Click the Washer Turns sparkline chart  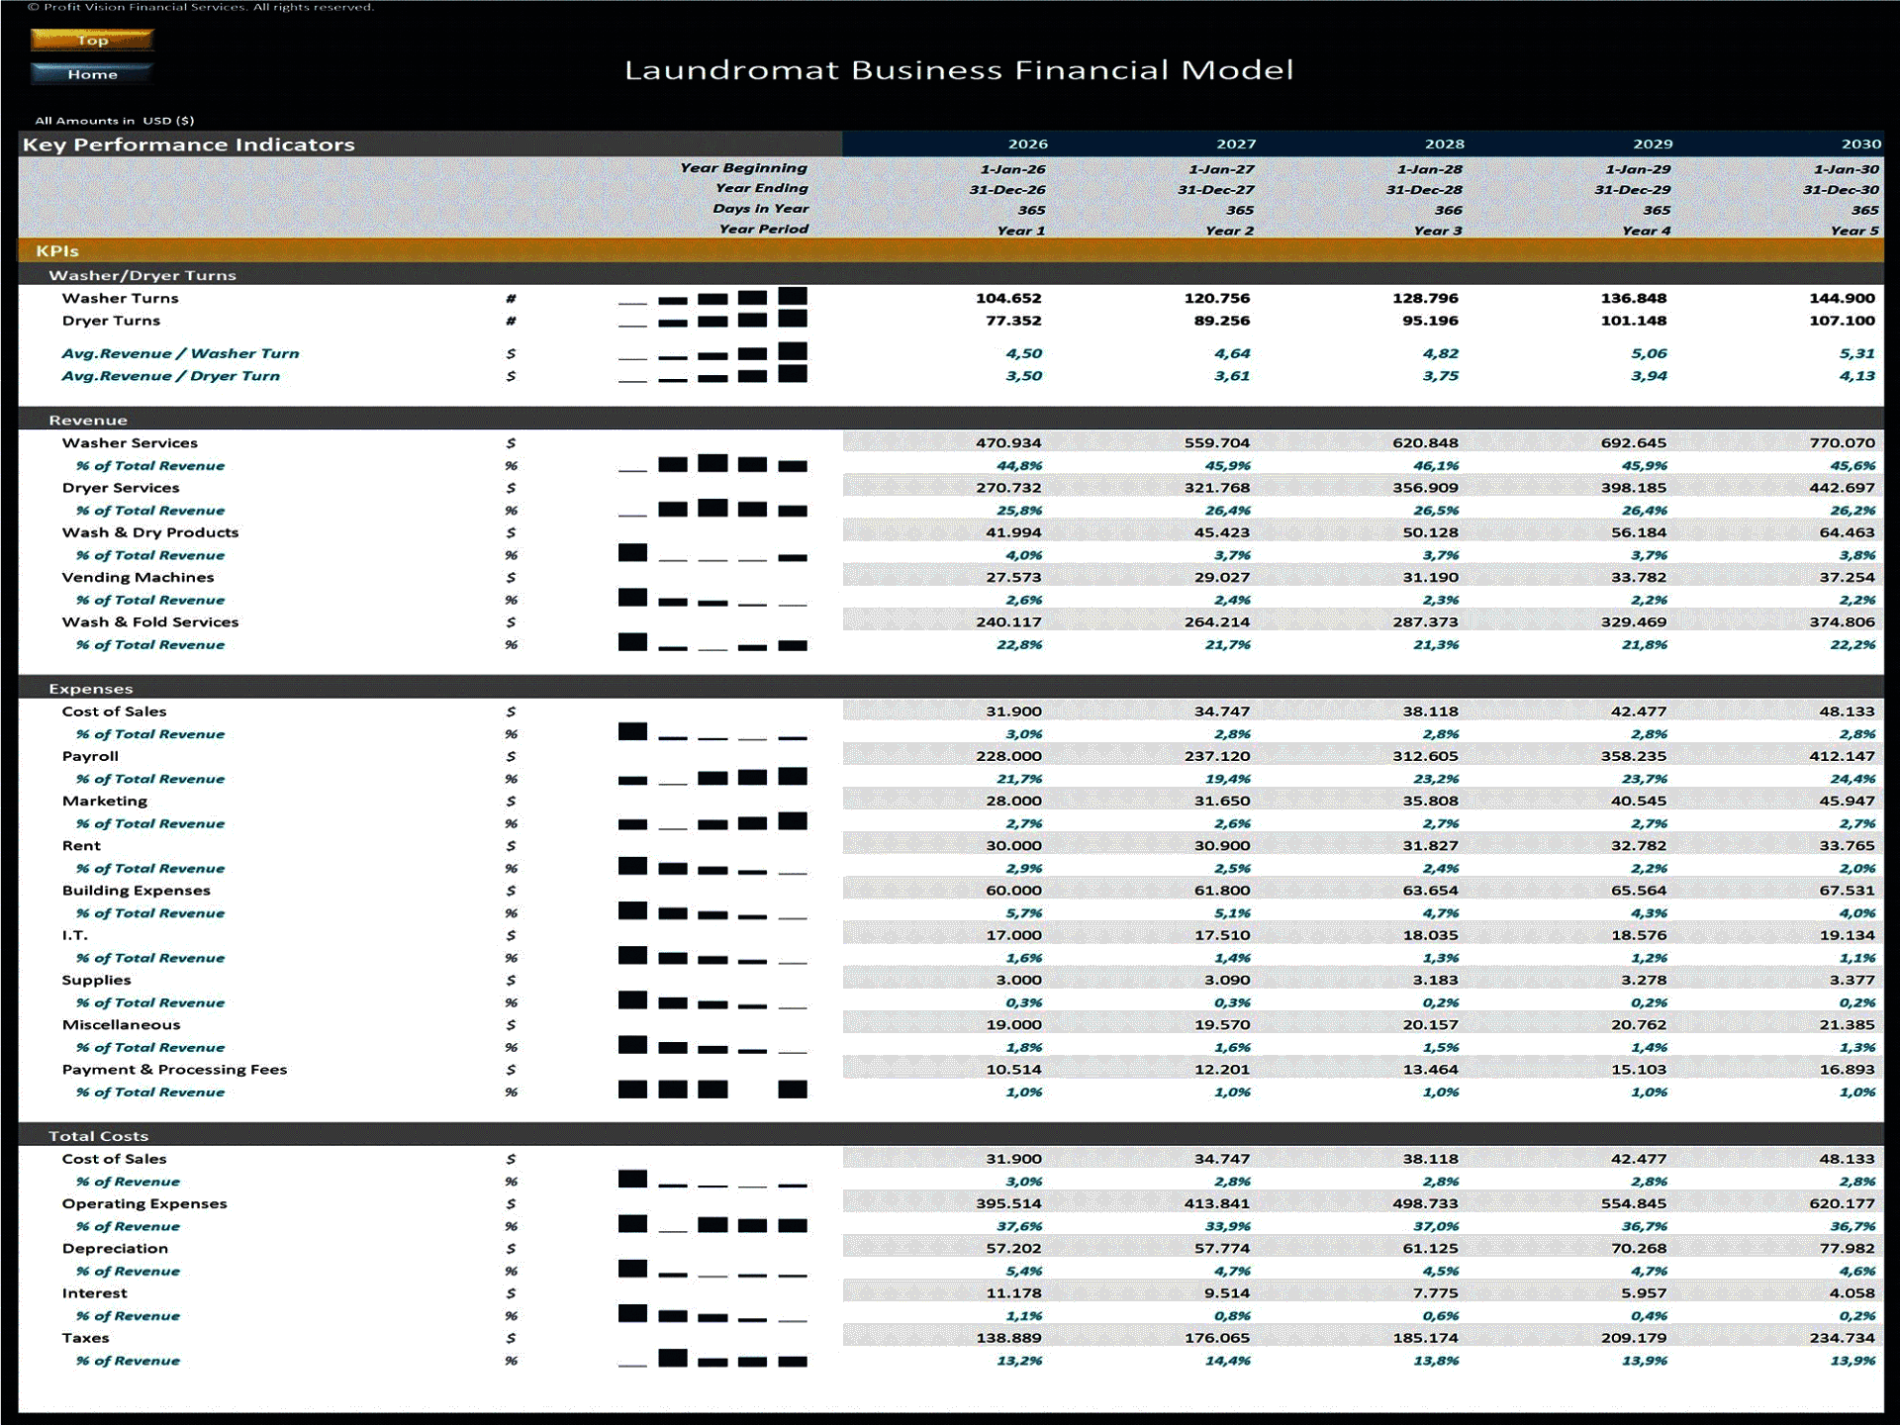[712, 297]
